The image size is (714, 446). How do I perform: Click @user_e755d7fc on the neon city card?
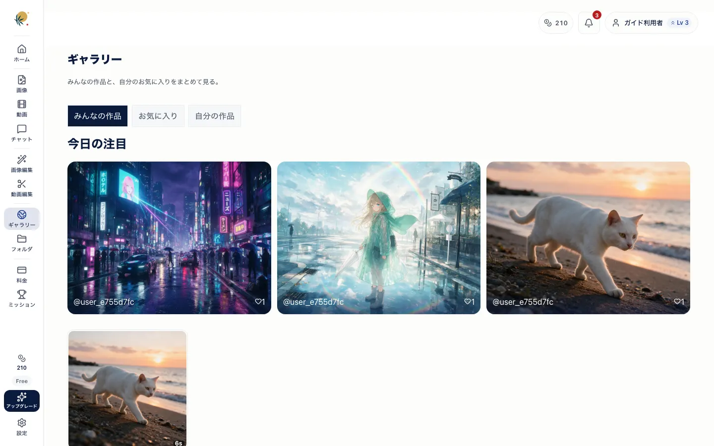point(104,302)
